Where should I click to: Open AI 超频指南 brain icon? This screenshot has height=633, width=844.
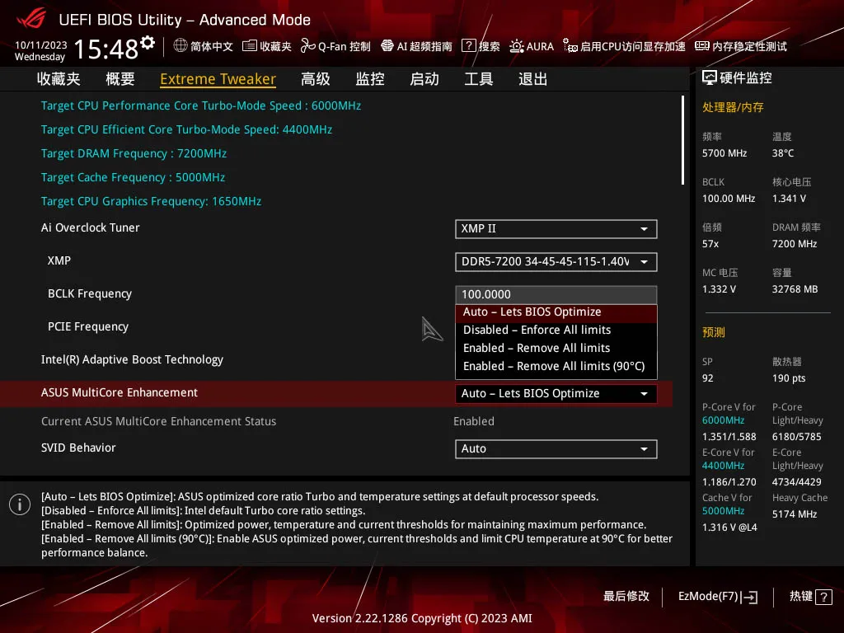point(387,46)
